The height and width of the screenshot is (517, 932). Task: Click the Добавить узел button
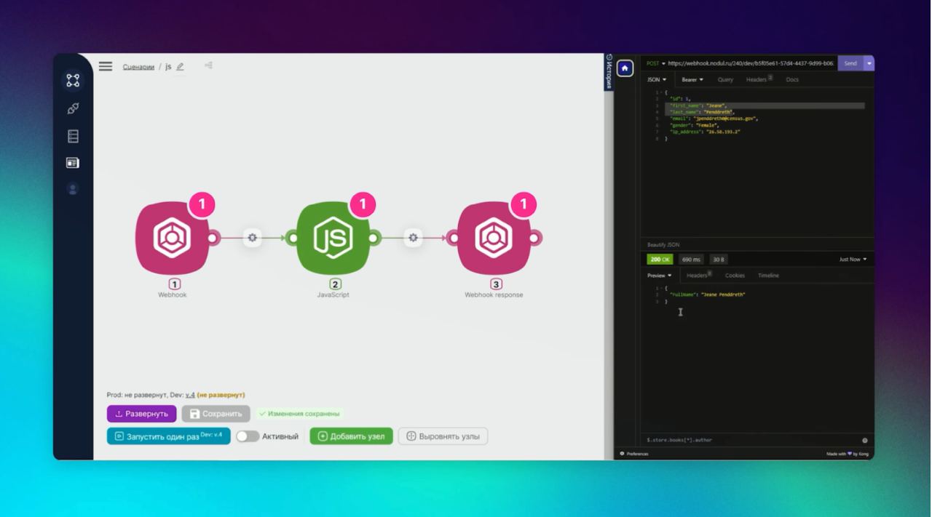click(x=351, y=436)
